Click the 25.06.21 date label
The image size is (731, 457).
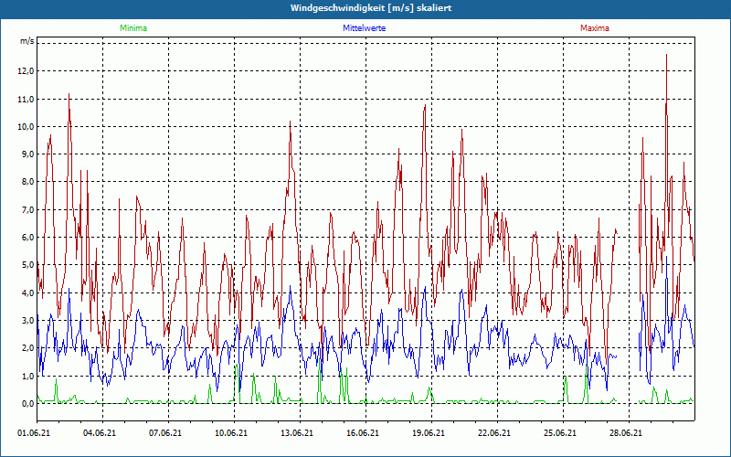click(x=559, y=433)
